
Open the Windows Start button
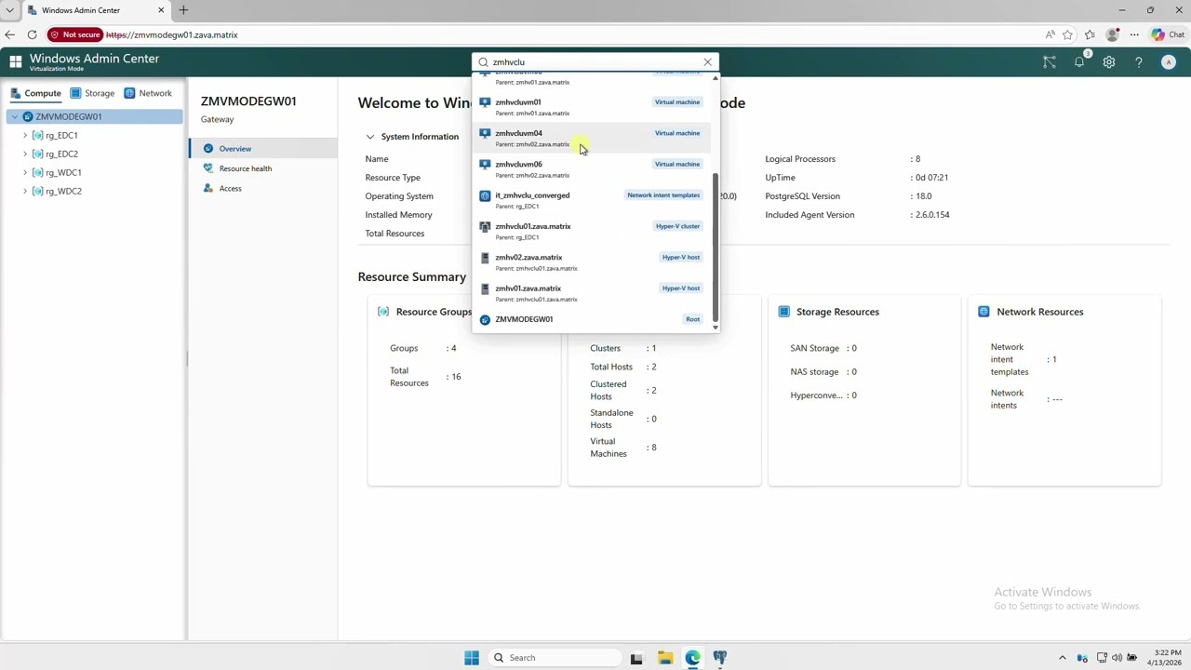click(472, 658)
